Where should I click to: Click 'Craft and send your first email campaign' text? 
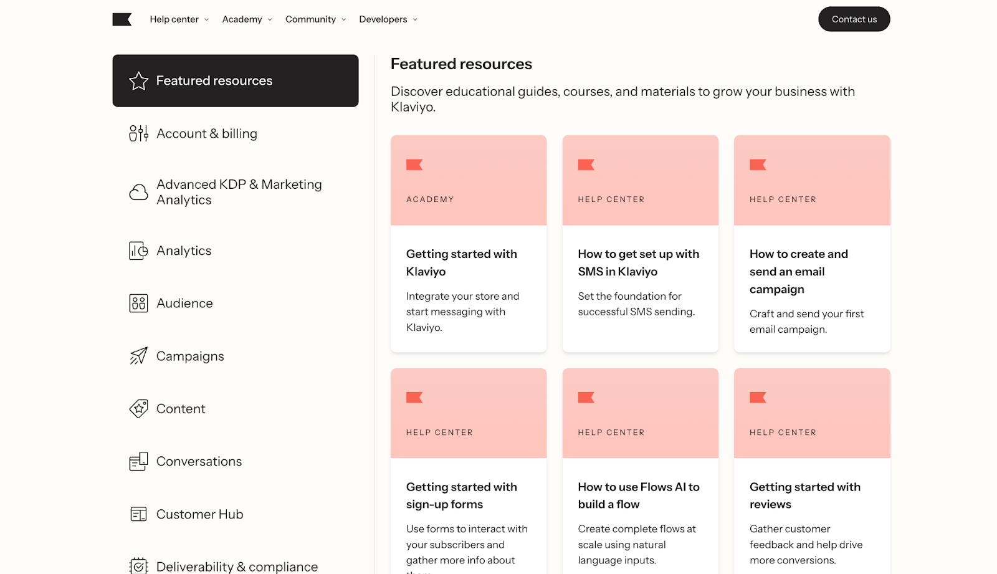pyautogui.click(x=807, y=322)
